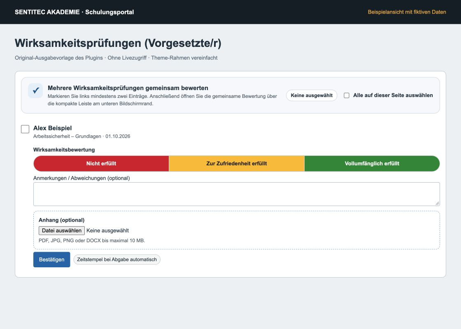Screen dimensions: 461x329
Task: Click the 'Wirksamkeitsprüfungen (Vorgesetzte/r)' page heading
Action: [x=118, y=43]
